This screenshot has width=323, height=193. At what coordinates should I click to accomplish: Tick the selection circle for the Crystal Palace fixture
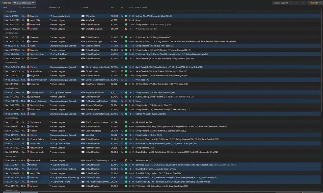4,139
